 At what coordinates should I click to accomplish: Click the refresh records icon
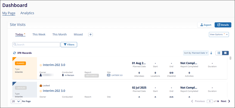(14, 53)
